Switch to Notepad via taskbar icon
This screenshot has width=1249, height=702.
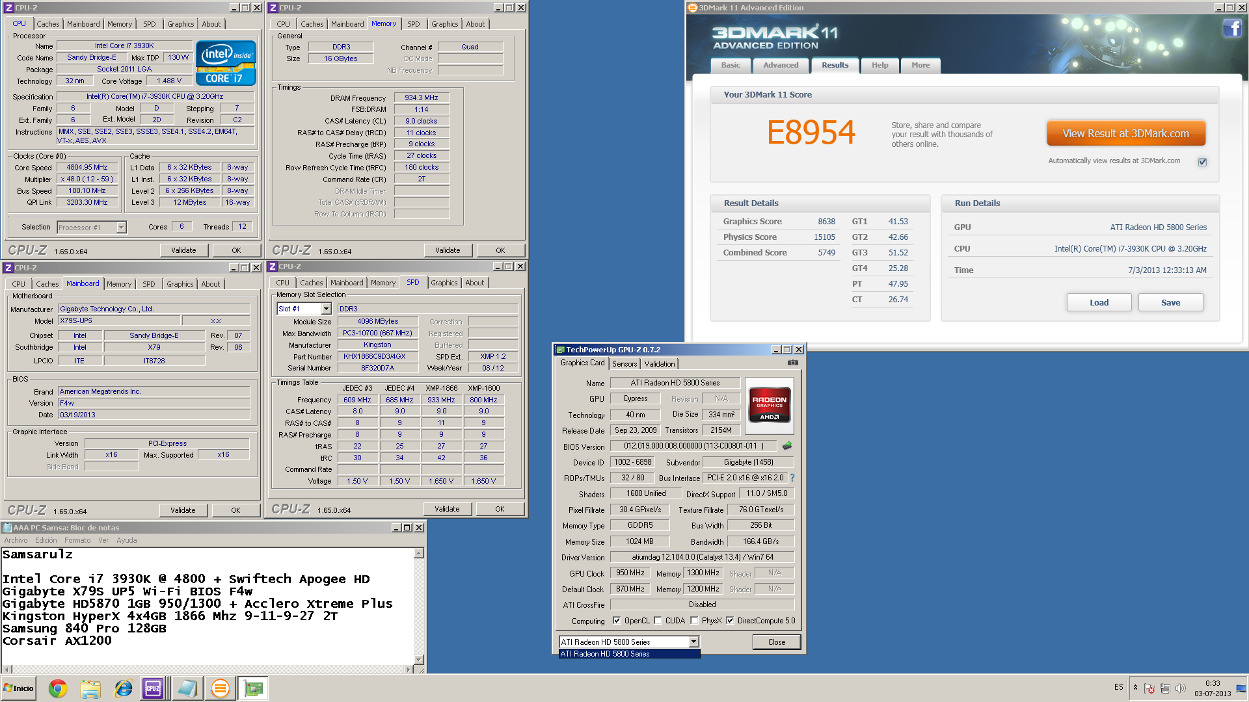[x=187, y=688]
